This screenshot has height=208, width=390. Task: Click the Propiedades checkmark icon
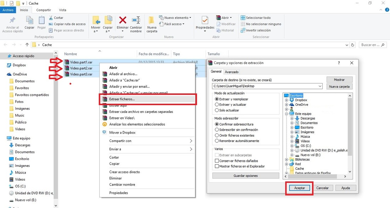pos(205,20)
